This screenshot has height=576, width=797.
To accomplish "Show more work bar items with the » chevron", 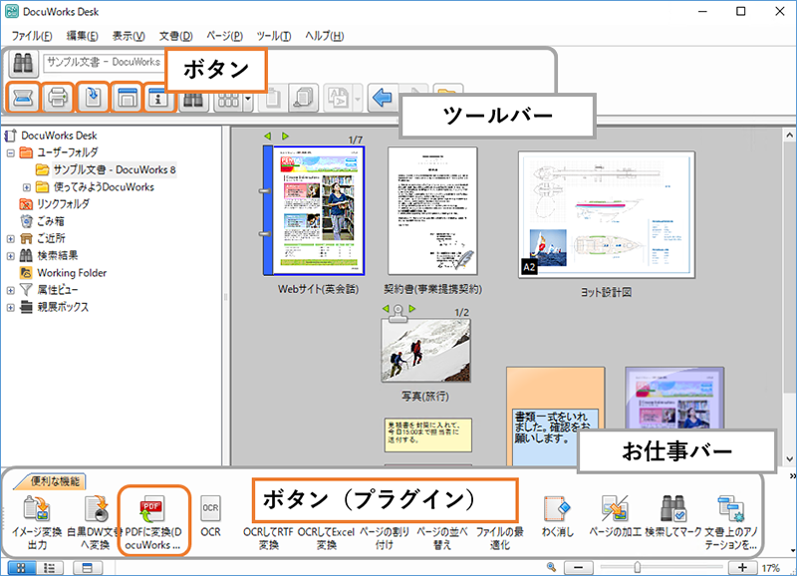I will point(792,476).
